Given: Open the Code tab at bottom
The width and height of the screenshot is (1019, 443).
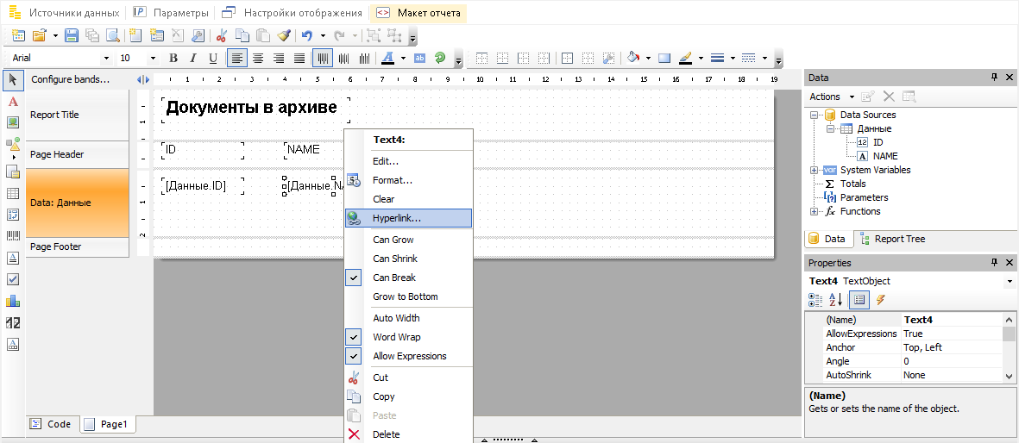Looking at the screenshot, I should (51, 424).
